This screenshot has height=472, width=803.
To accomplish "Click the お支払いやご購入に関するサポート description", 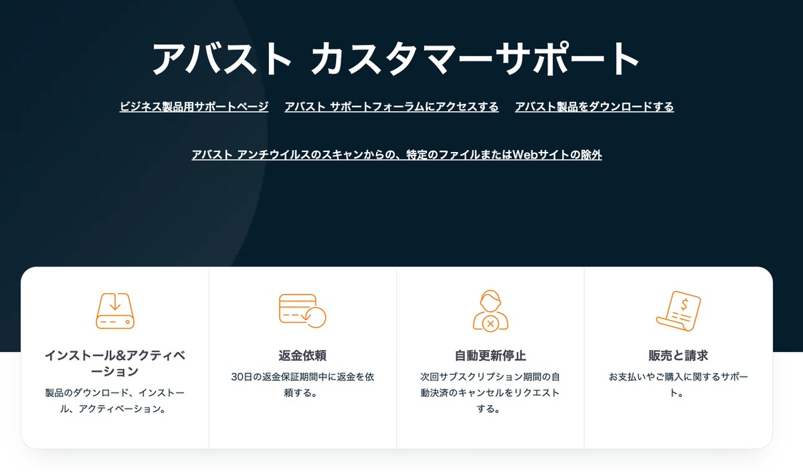I will (678, 385).
